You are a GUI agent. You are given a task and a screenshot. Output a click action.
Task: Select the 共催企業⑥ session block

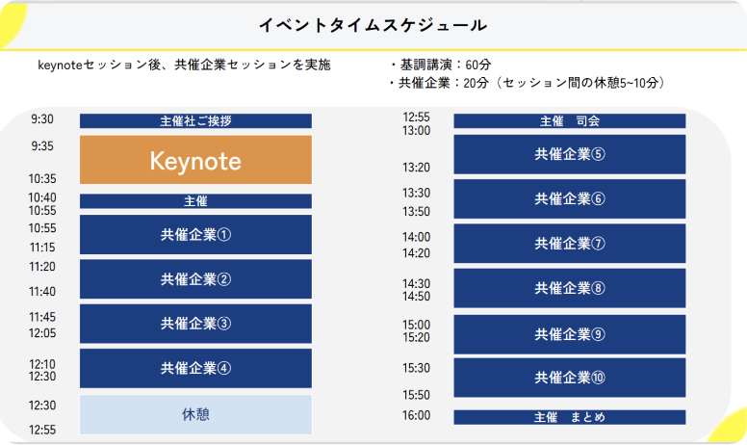pyautogui.click(x=570, y=198)
